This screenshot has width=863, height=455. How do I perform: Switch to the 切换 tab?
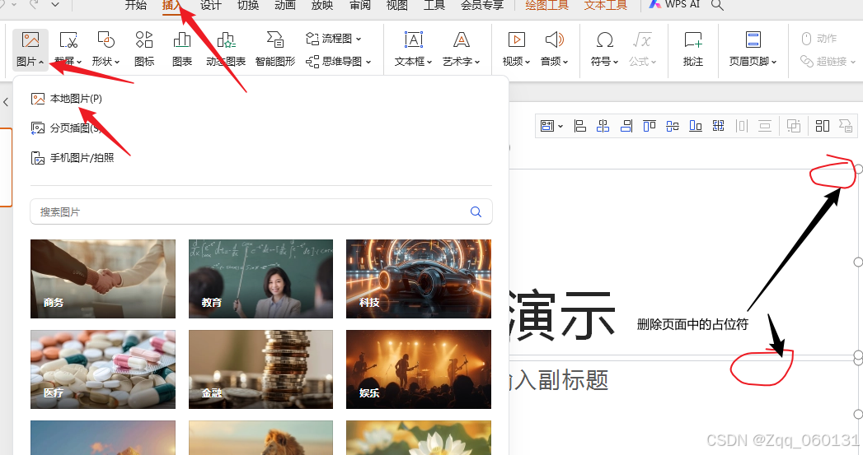pos(248,5)
